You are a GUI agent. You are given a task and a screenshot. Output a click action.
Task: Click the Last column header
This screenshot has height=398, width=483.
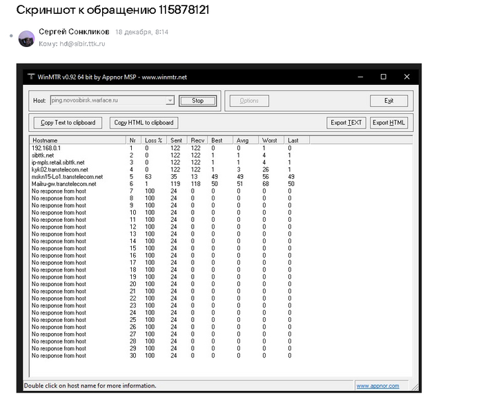[297, 140]
